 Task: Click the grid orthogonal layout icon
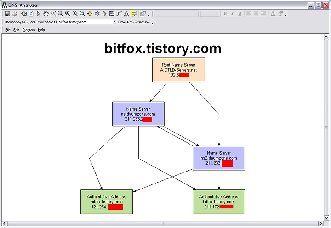tap(112, 14)
